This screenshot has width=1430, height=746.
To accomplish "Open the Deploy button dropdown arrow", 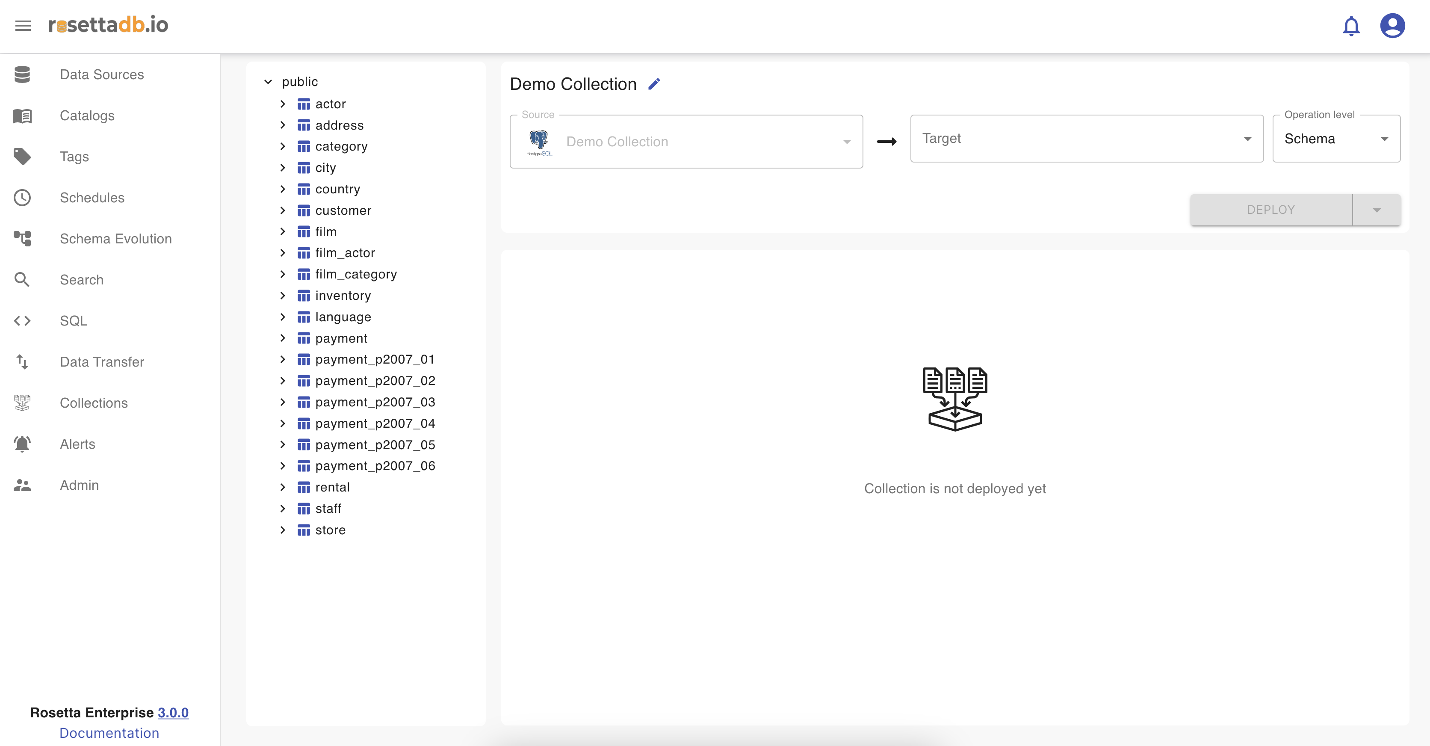I will [x=1376, y=210].
